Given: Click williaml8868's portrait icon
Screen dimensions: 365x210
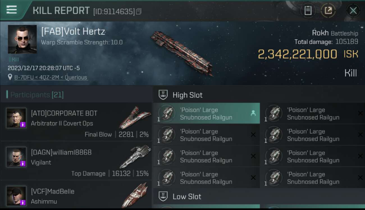Looking at the screenshot, I should pyautogui.click(x=16, y=157).
